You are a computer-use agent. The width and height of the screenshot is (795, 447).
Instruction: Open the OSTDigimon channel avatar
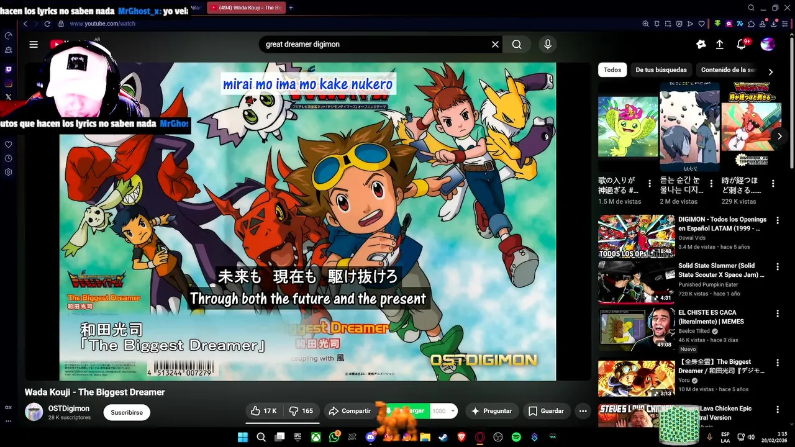coord(34,412)
